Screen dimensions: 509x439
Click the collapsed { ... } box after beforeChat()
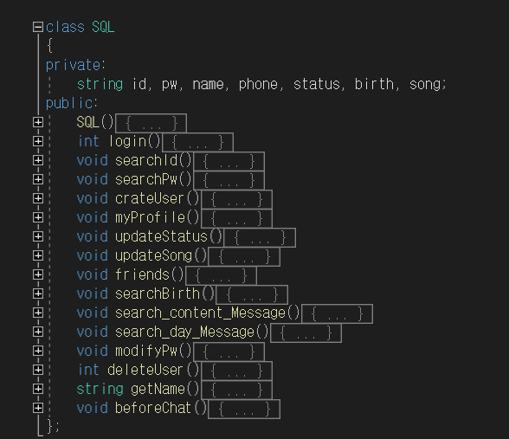(244, 409)
